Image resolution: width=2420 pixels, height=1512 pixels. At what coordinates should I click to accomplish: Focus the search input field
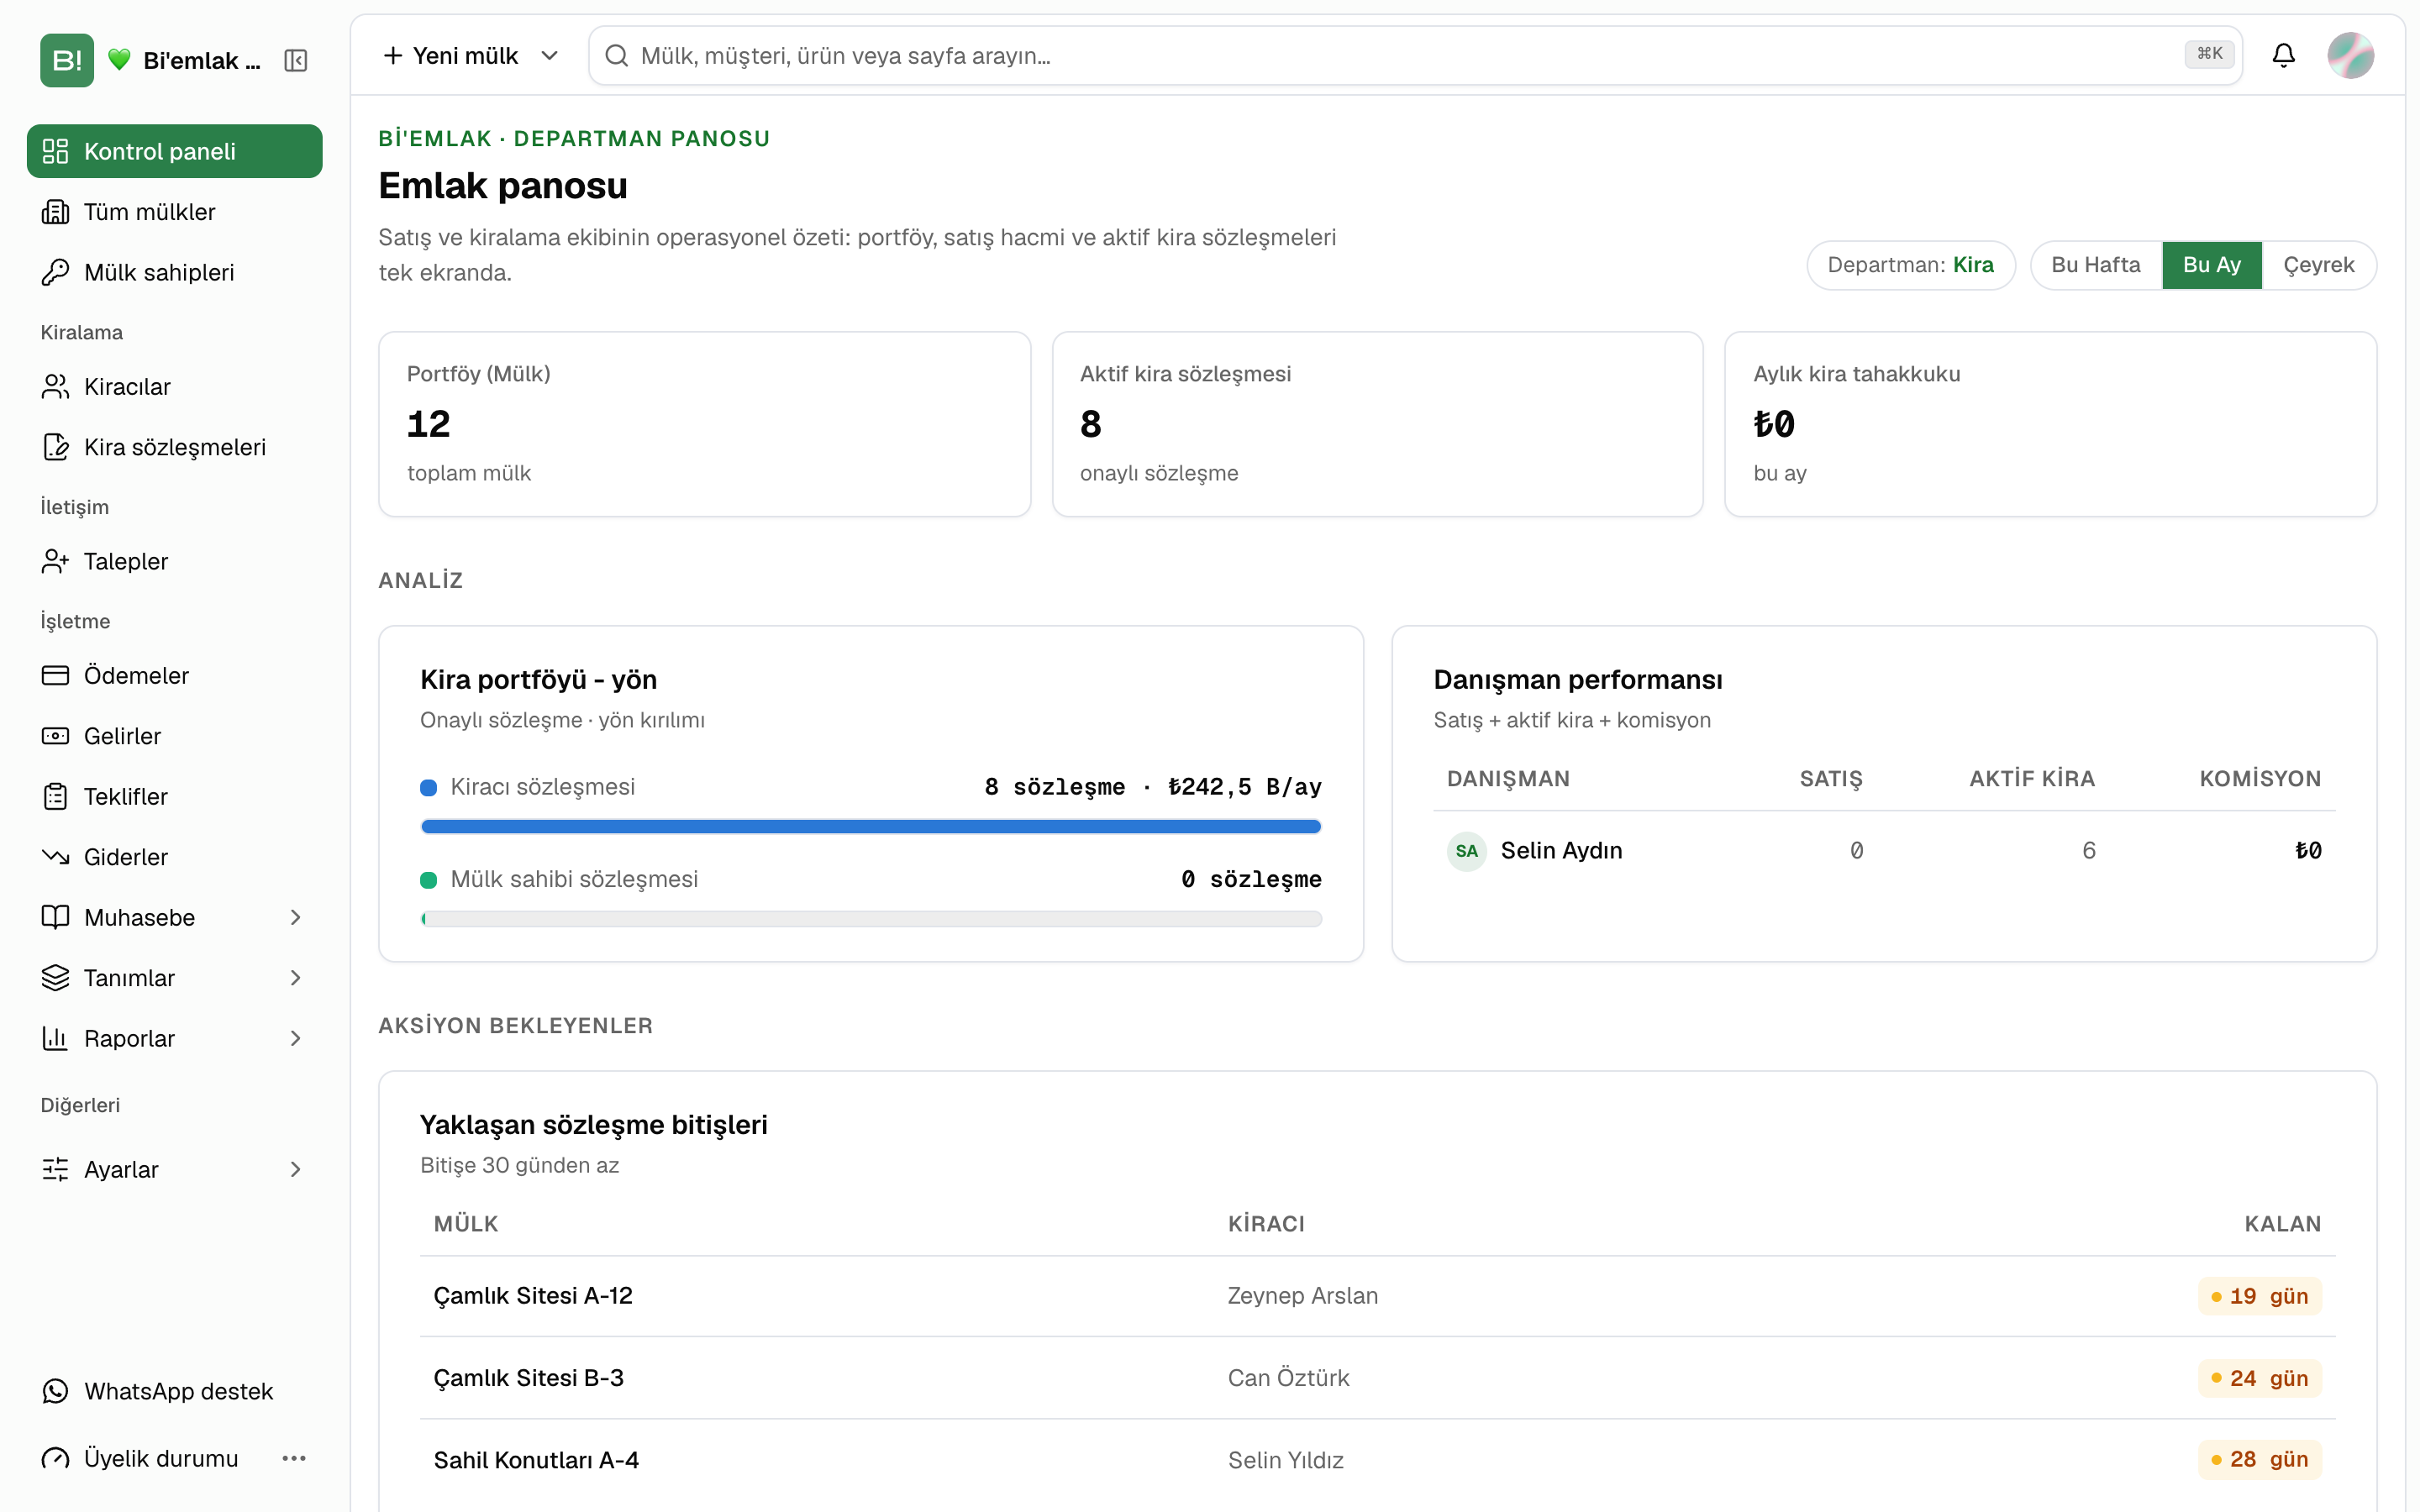tap(1415, 55)
